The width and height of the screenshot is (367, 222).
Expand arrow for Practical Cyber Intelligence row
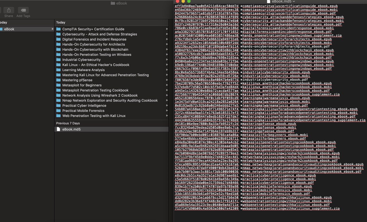pos(167,106)
